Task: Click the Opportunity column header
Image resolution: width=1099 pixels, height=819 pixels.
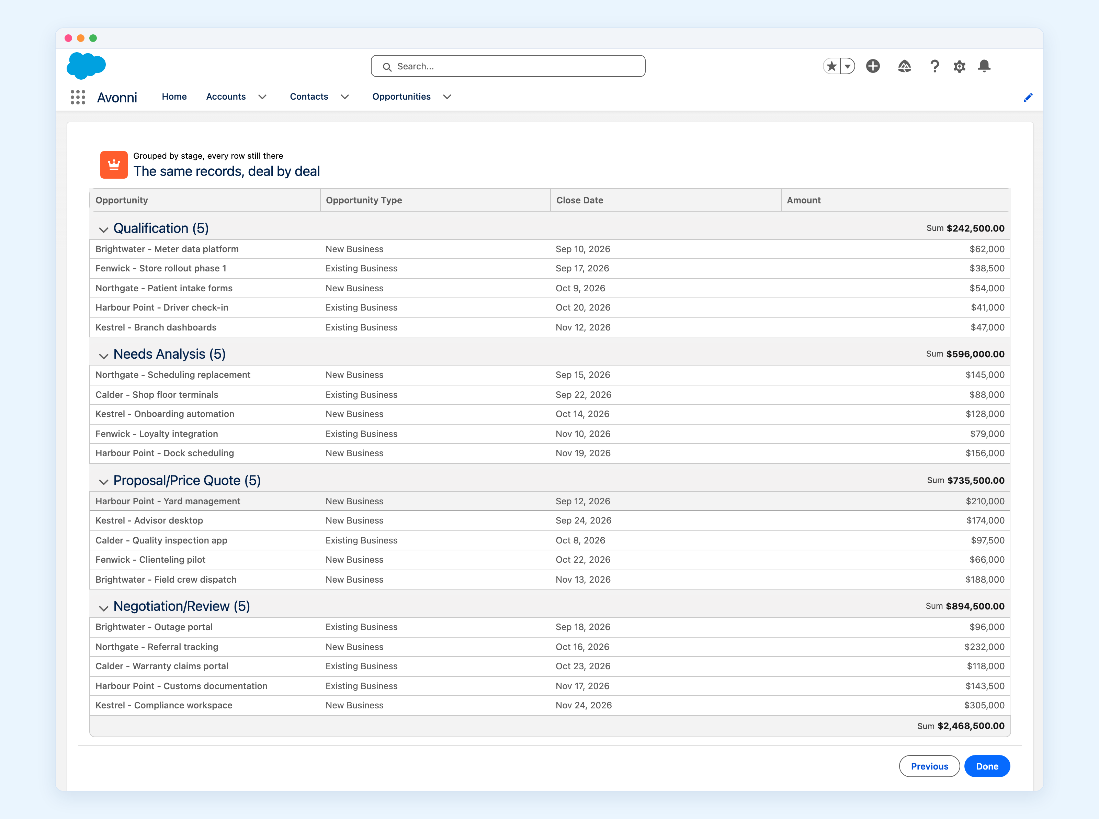Action: (x=205, y=200)
